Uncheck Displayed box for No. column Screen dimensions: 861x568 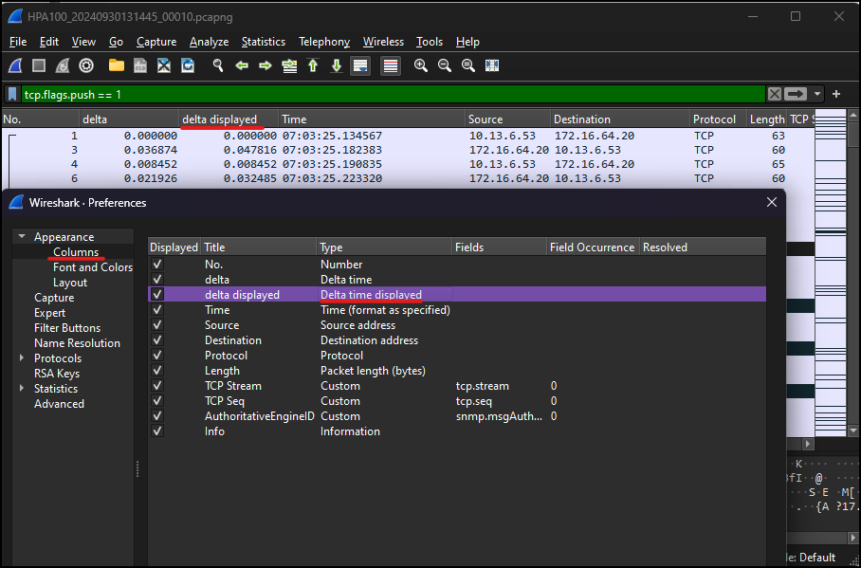pos(157,265)
